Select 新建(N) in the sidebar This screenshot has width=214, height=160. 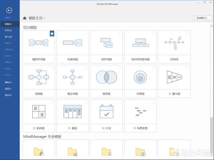point(10,24)
